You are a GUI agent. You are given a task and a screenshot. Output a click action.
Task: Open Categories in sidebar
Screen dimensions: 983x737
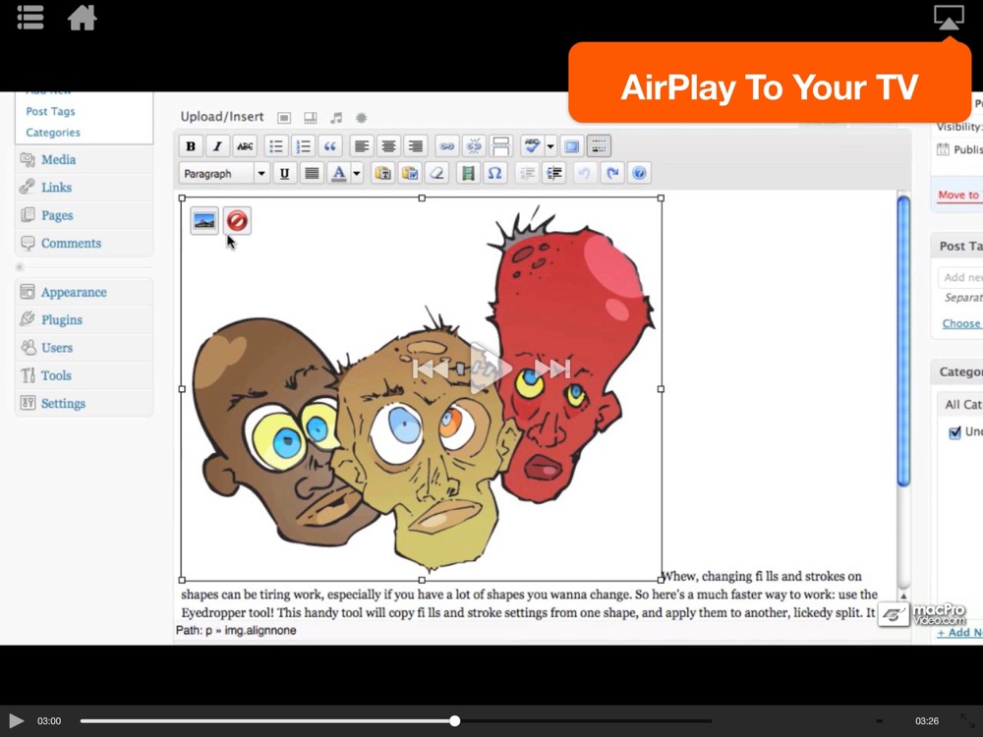point(53,133)
